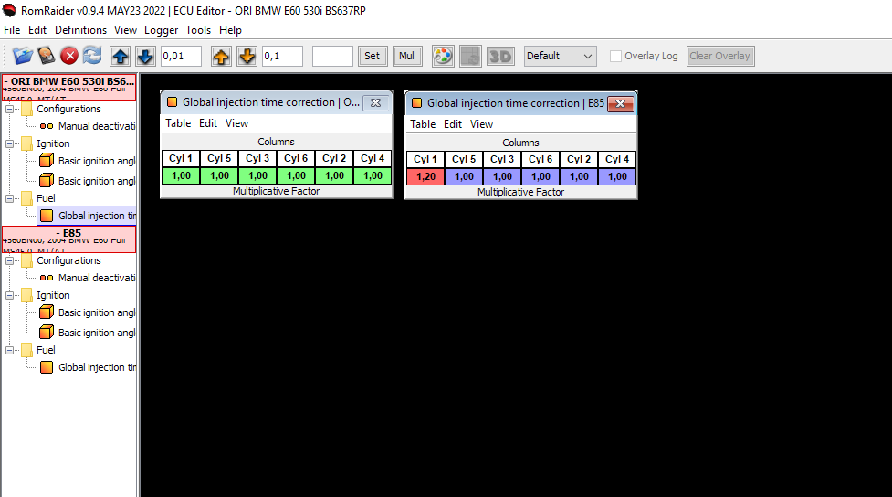Select the Cyl 6 value cell in ORI table
The height and width of the screenshot is (497, 892).
[296, 176]
